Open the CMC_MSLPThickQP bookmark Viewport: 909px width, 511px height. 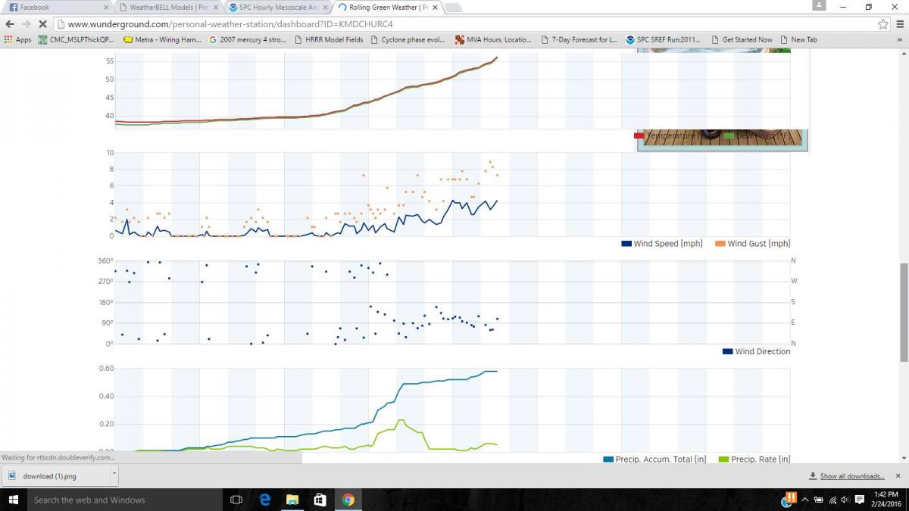click(76, 39)
